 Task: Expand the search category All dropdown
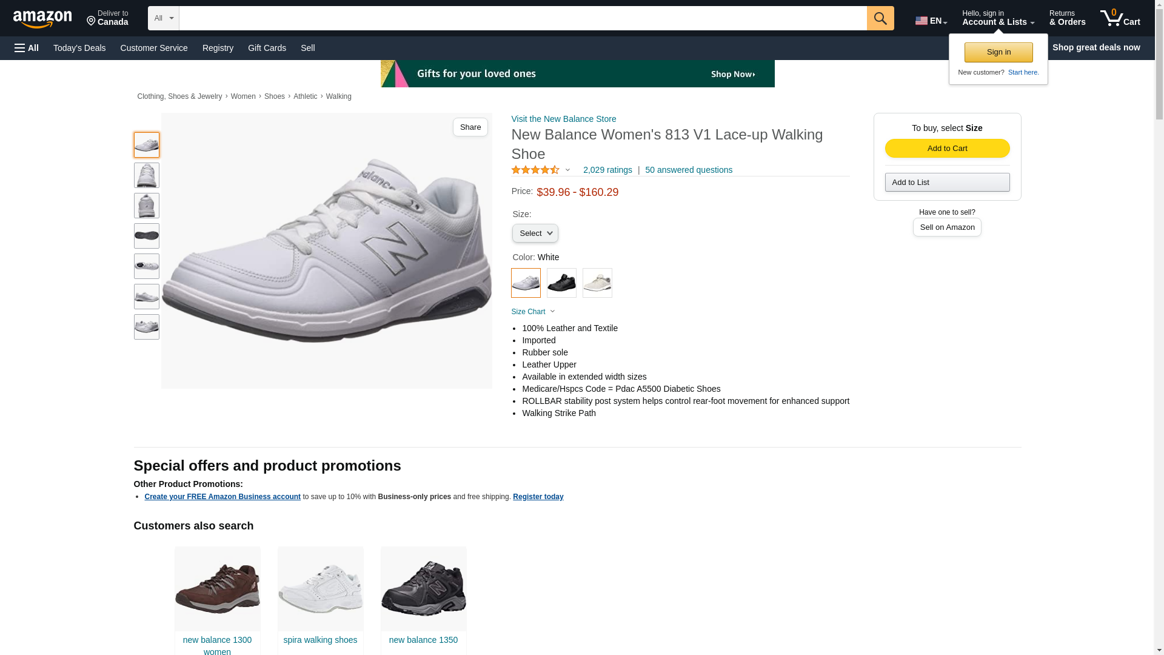point(163,18)
